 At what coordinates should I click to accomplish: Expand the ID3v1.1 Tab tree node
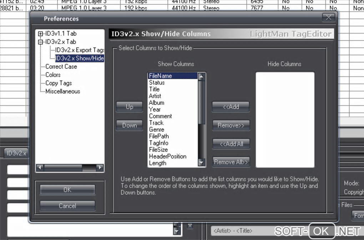pyautogui.click(x=40, y=34)
